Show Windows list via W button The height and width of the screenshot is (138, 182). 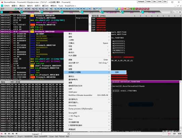pyautogui.click(x=67, y=9)
